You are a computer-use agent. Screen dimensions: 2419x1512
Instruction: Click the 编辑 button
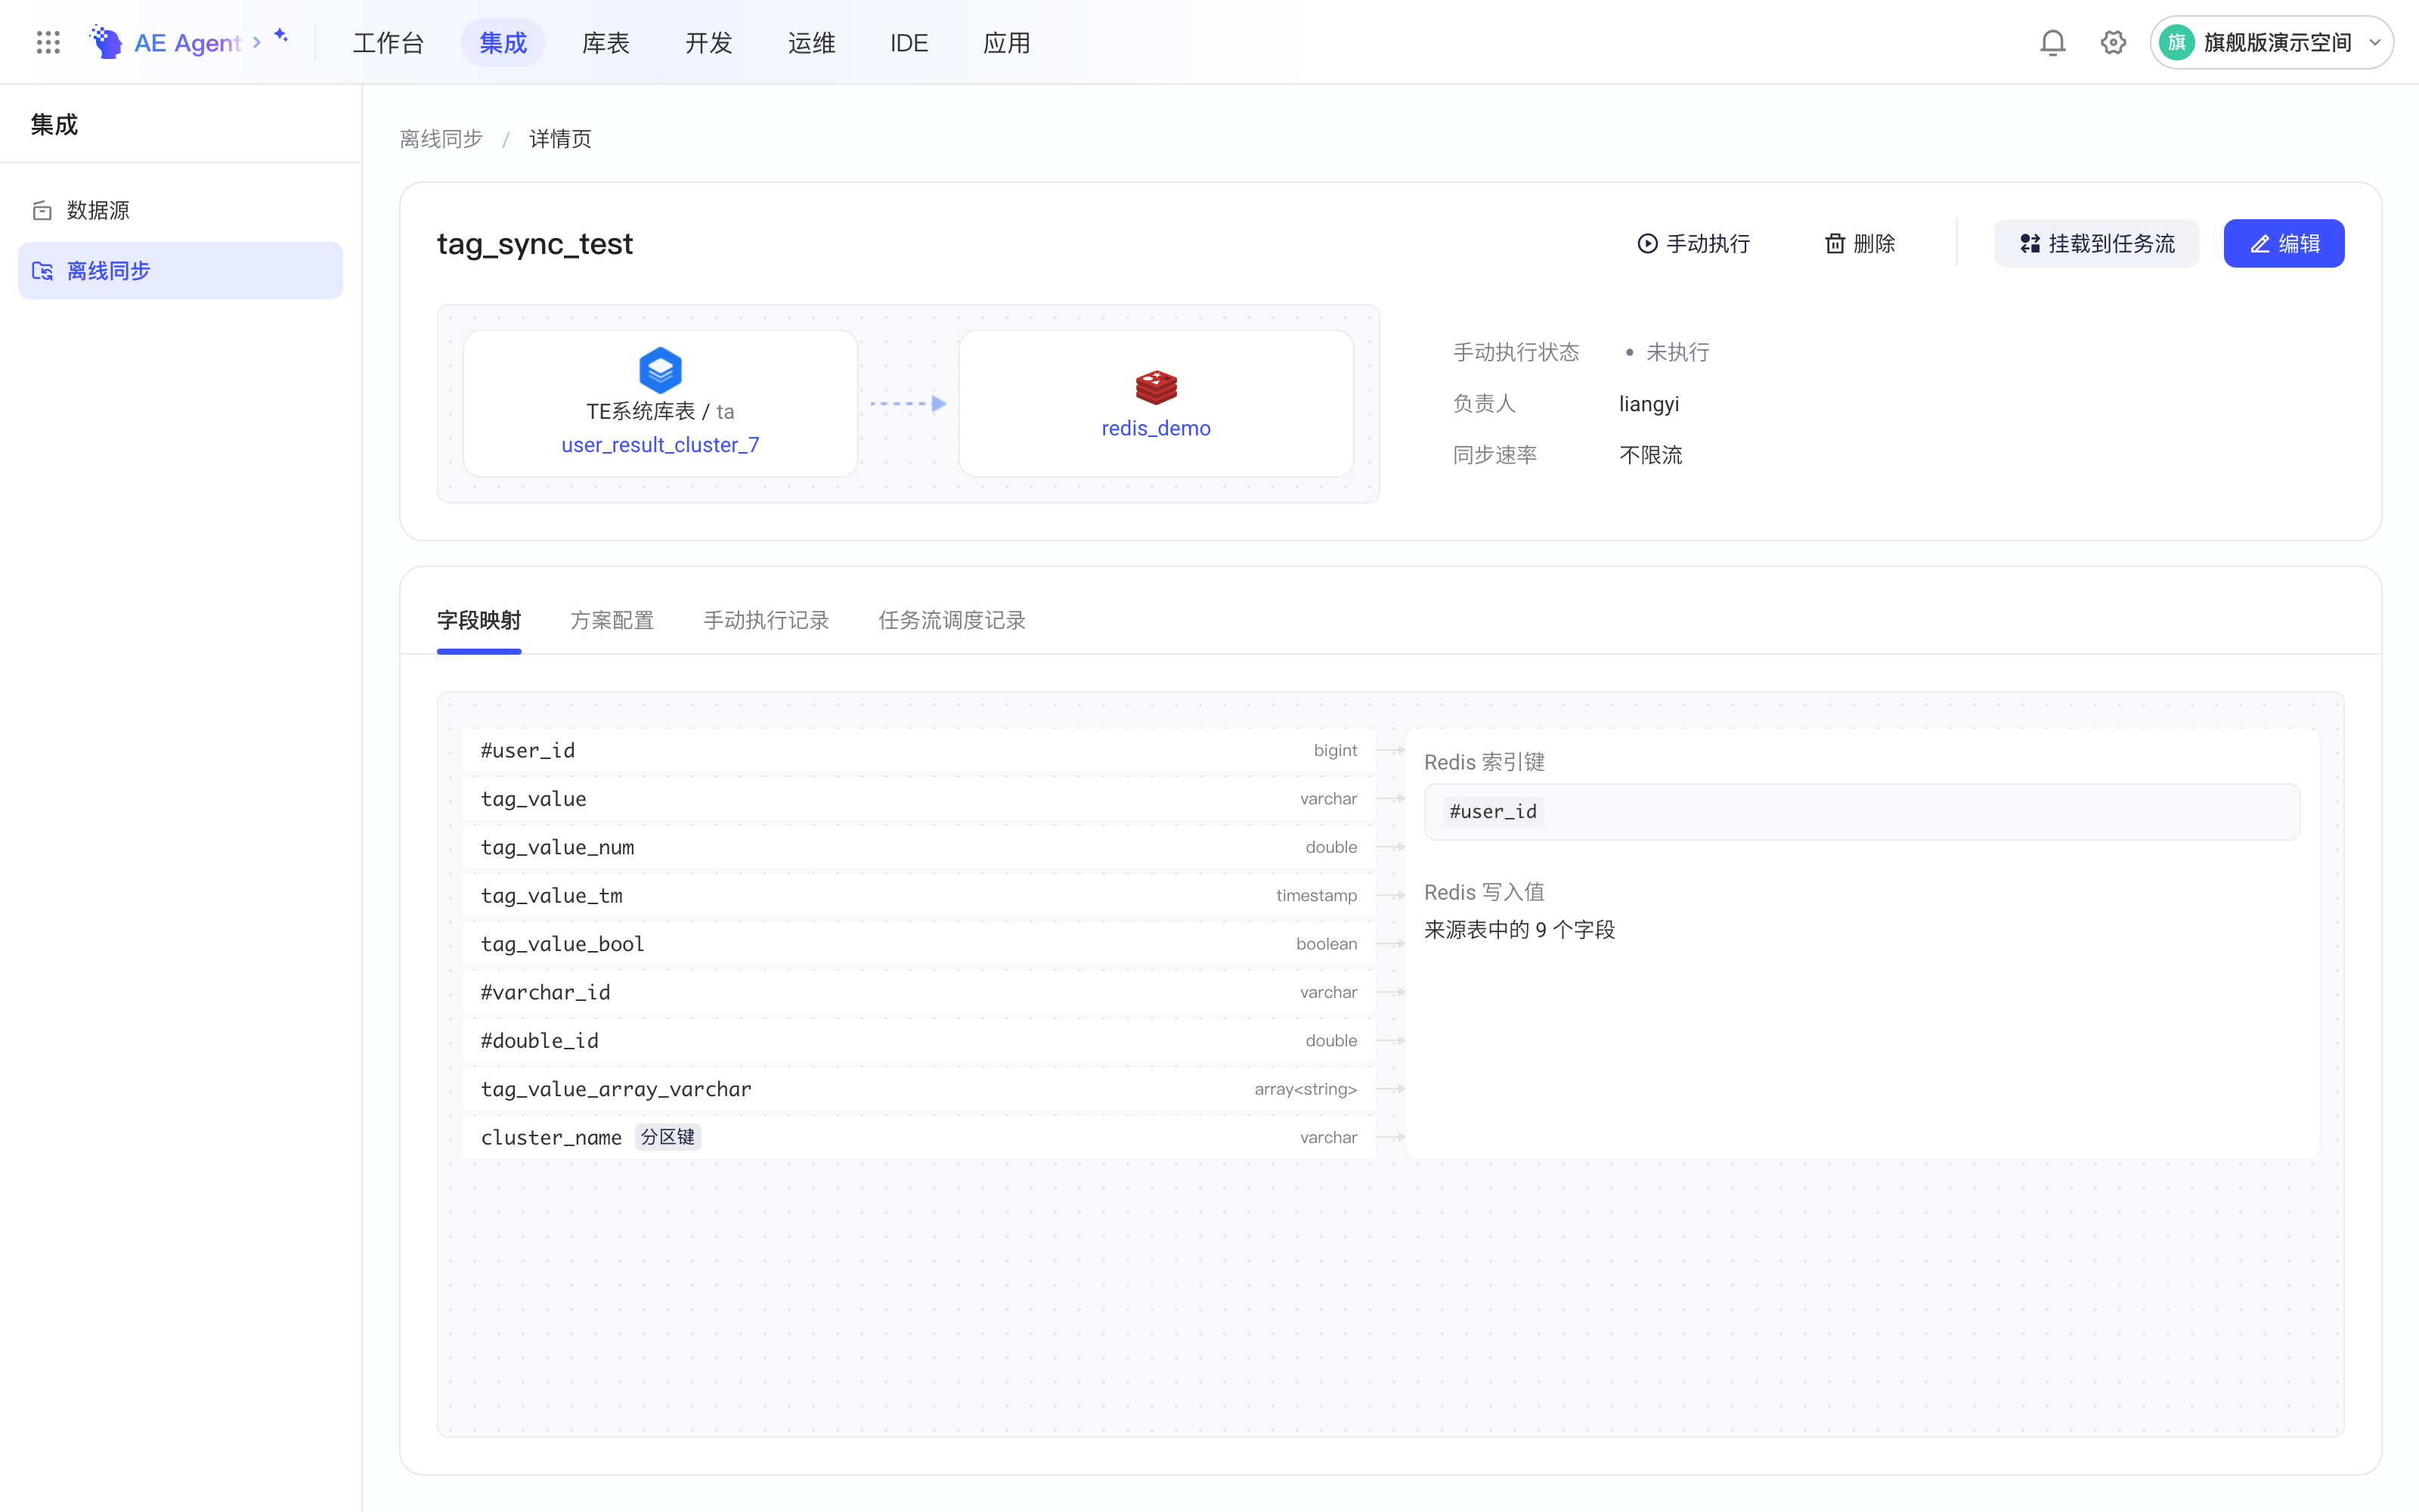tap(2284, 244)
